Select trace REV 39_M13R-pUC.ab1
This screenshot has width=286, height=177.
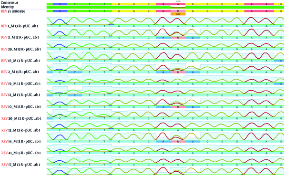coord(21,49)
